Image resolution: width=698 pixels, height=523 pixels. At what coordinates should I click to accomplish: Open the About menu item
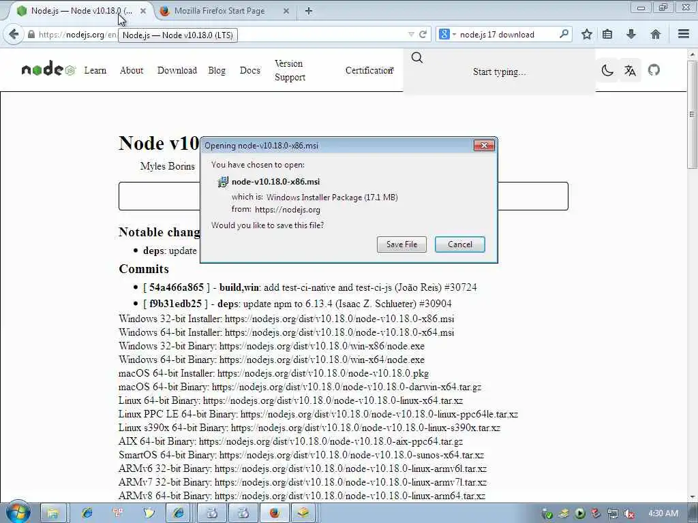(x=132, y=70)
